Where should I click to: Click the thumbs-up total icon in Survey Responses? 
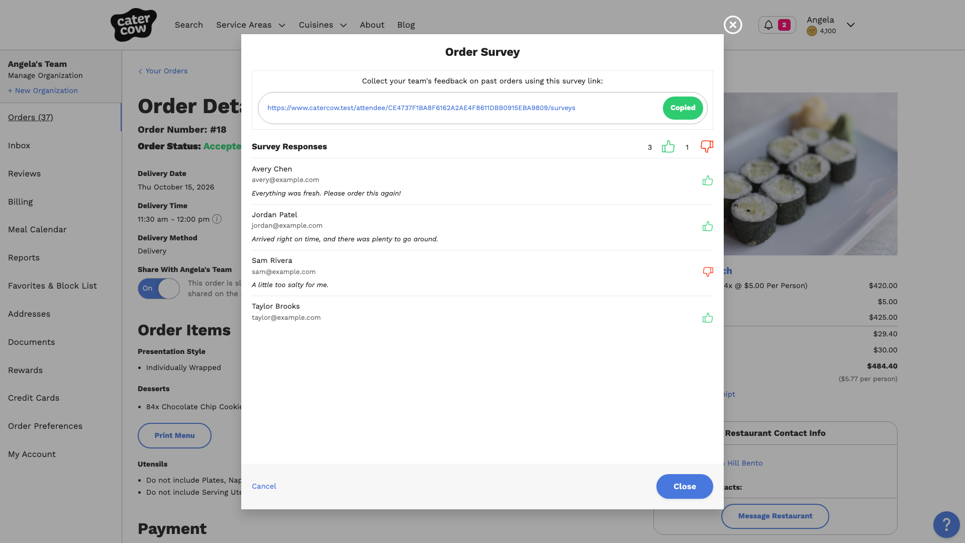click(668, 147)
